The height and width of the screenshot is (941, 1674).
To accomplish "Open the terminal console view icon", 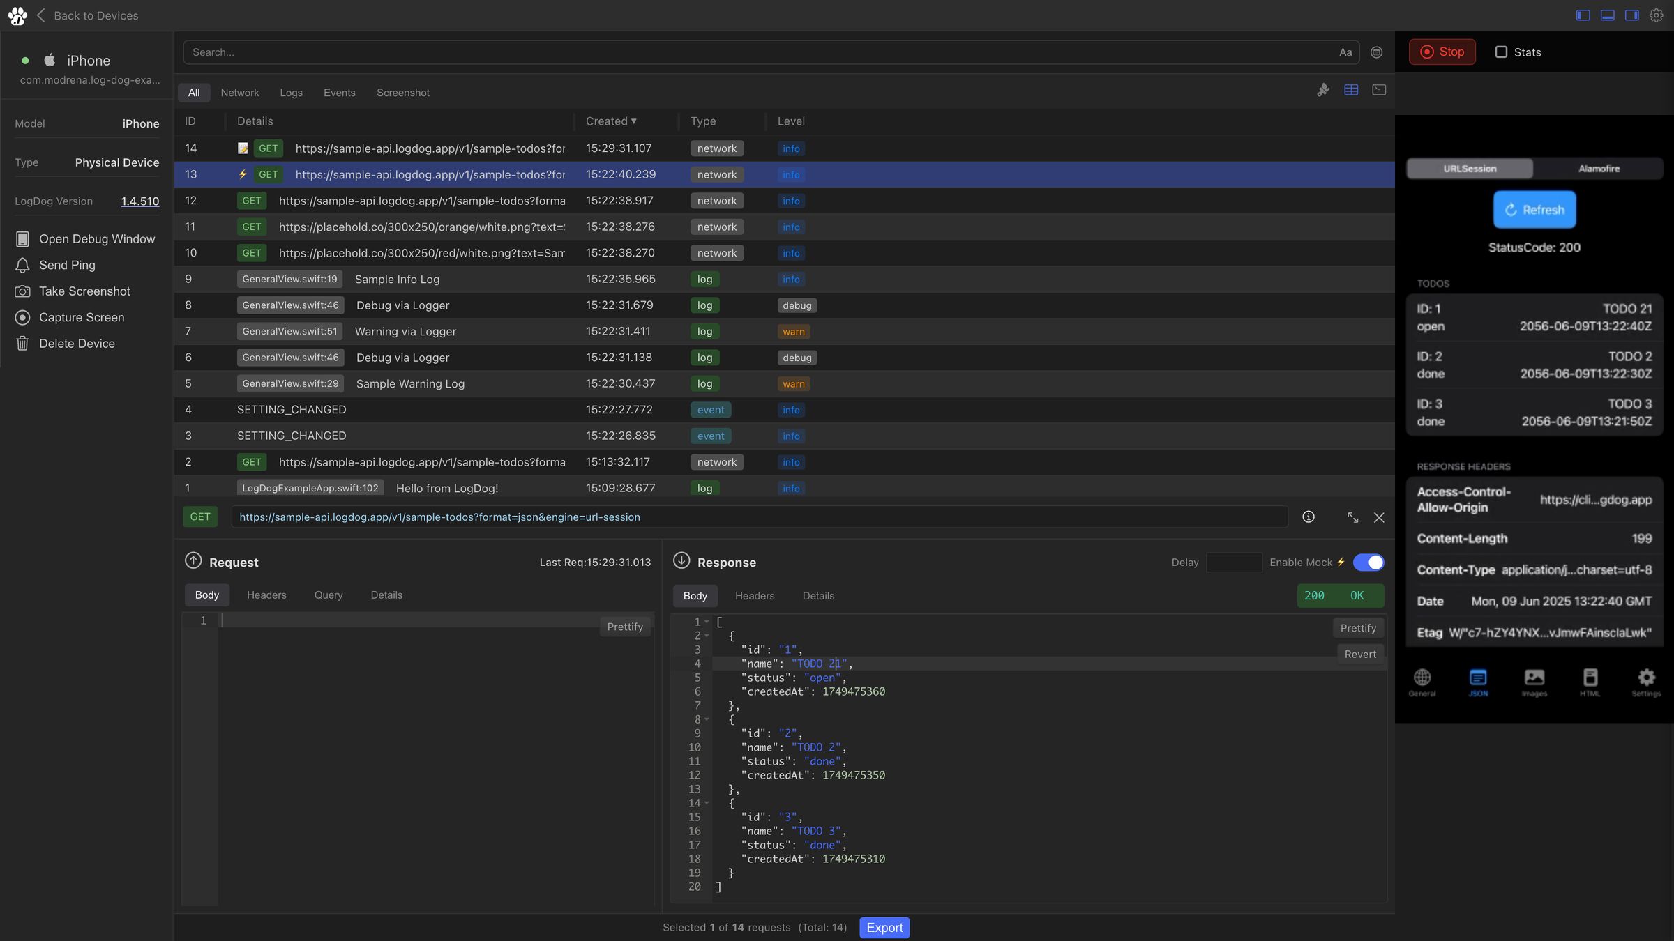I will (x=1379, y=90).
